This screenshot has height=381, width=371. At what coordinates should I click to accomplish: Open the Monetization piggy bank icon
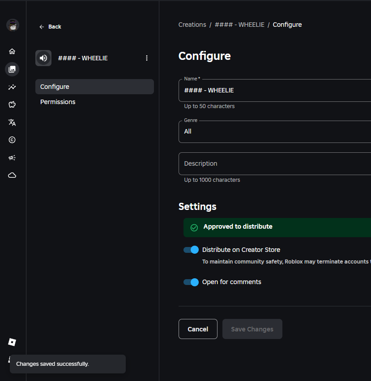[x=12, y=105]
